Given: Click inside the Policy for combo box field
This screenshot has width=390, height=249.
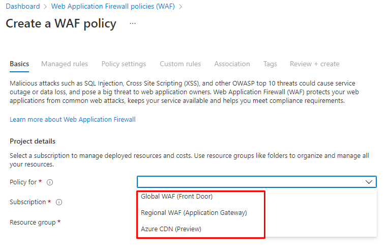Looking at the screenshot, I should [249, 182].
